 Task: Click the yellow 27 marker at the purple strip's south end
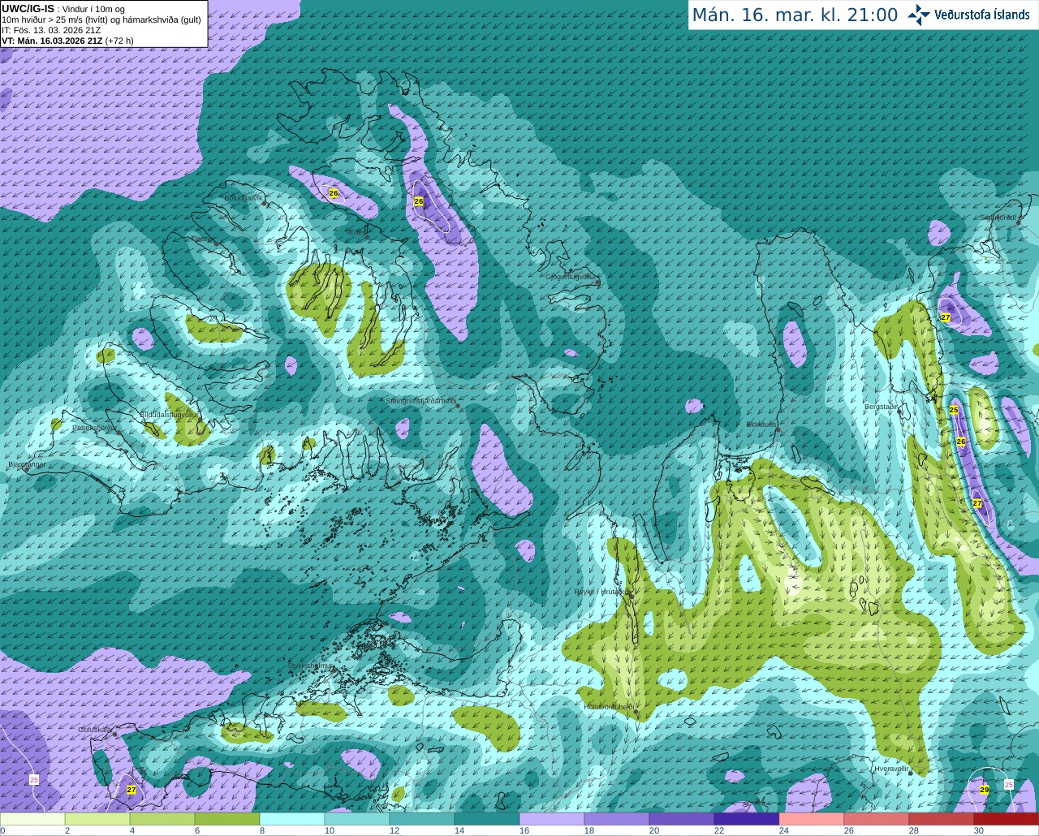(977, 503)
